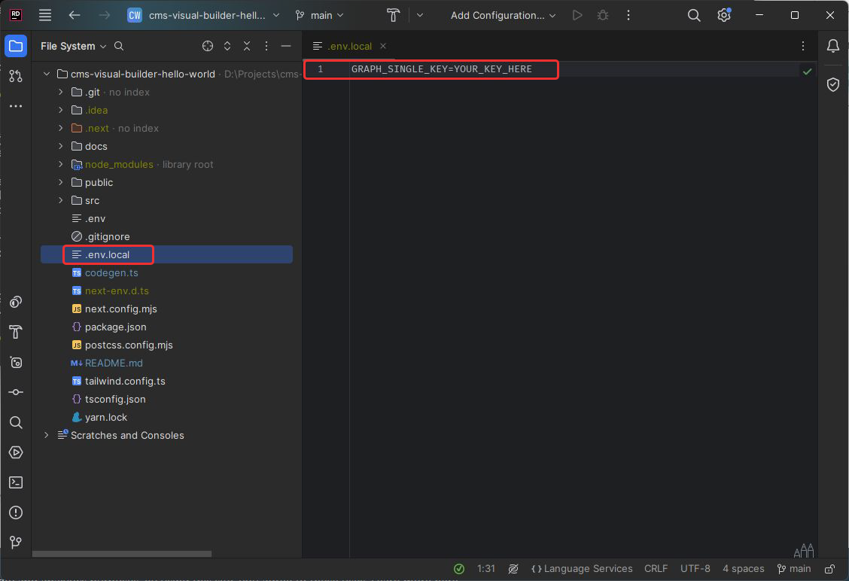Screen dimensions: 849x581
Task: Expand all tree nodes icon
Action: (227, 46)
